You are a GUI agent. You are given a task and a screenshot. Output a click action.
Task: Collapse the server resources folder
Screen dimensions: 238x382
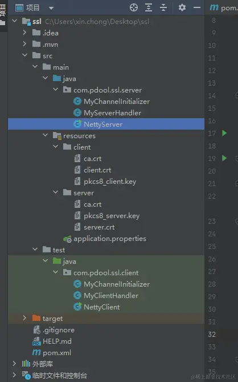tap(55, 192)
